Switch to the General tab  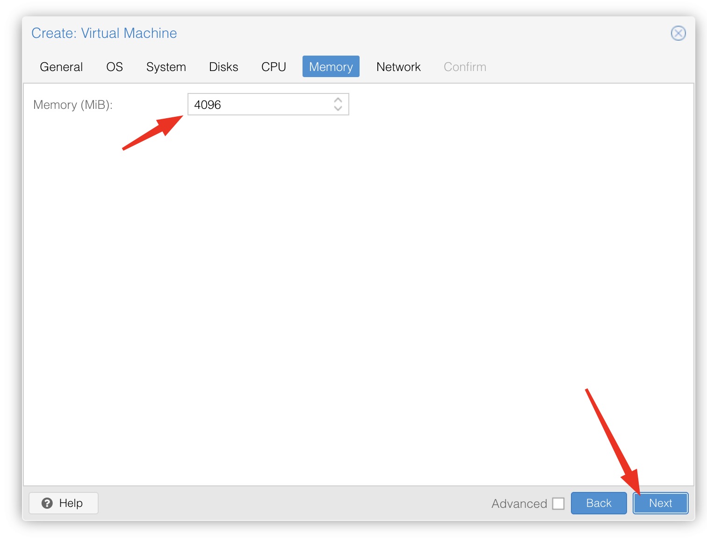click(x=61, y=67)
